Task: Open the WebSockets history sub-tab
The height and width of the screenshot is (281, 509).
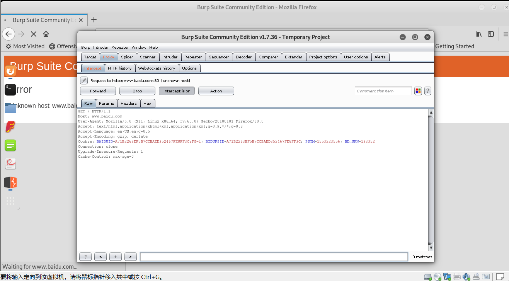Action: pyautogui.click(x=157, y=68)
